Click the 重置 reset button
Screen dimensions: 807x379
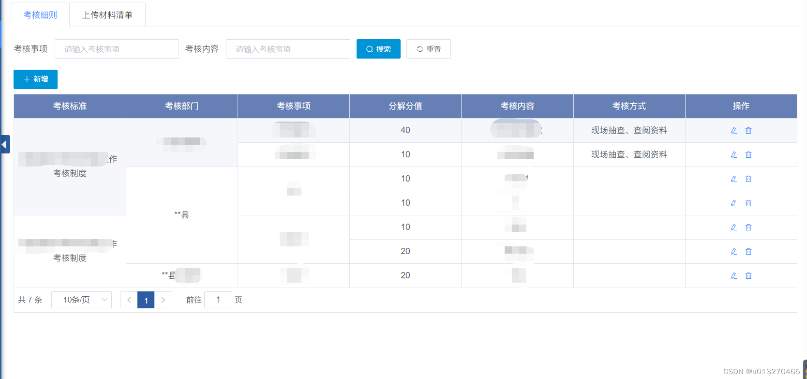pos(429,49)
